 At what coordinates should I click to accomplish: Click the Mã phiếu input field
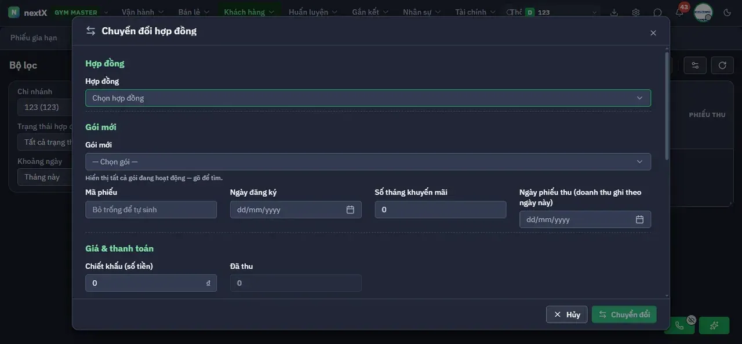point(151,209)
